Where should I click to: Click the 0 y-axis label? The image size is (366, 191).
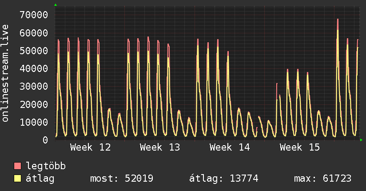click(45, 140)
